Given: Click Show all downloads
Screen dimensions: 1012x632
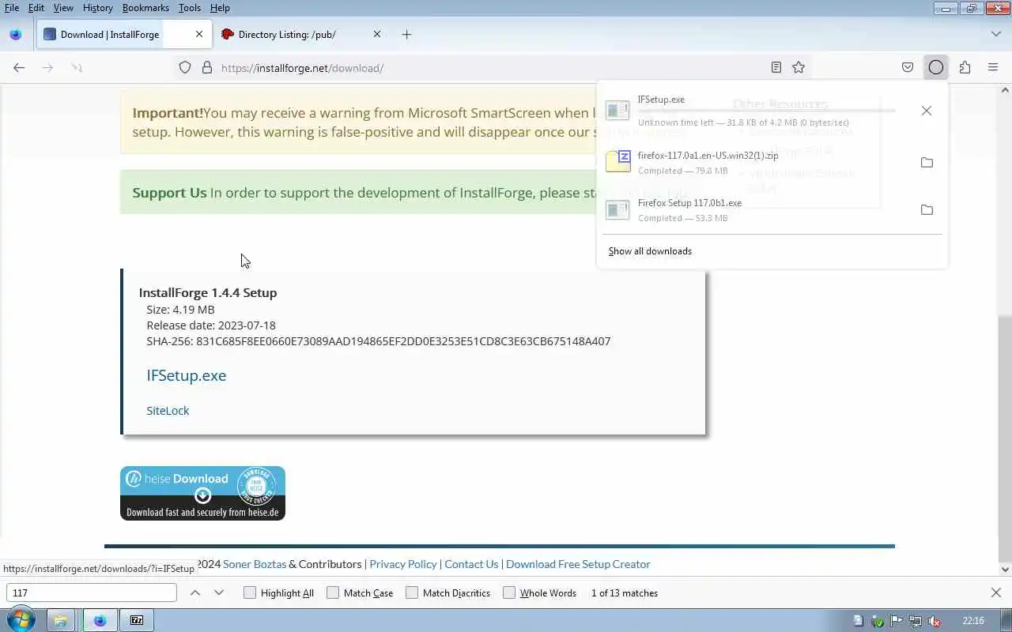Looking at the screenshot, I should click(650, 251).
